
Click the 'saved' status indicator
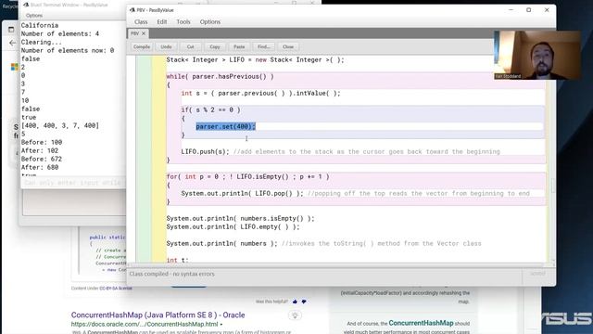coord(537,274)
